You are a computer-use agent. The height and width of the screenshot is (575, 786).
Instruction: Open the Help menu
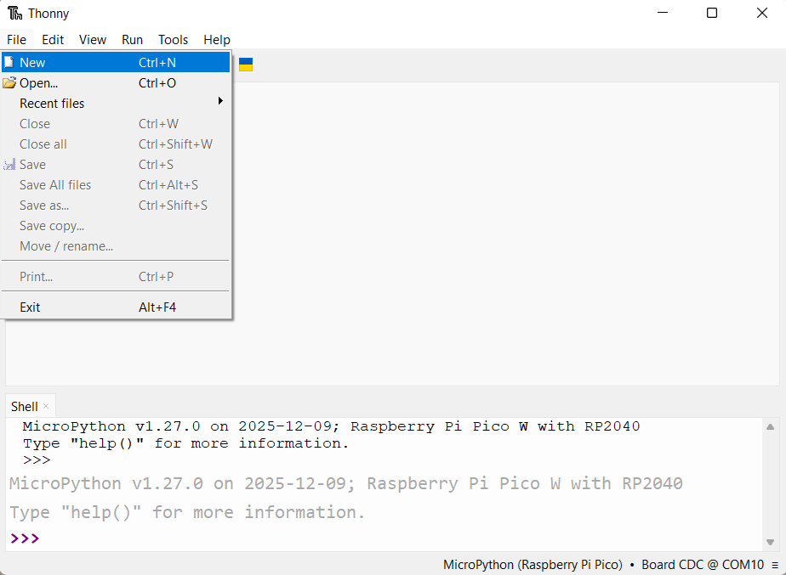tap(217, 40)
